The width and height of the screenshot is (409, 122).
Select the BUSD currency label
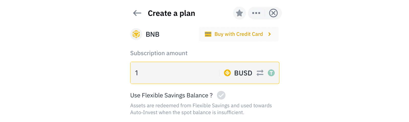[243, 73]
